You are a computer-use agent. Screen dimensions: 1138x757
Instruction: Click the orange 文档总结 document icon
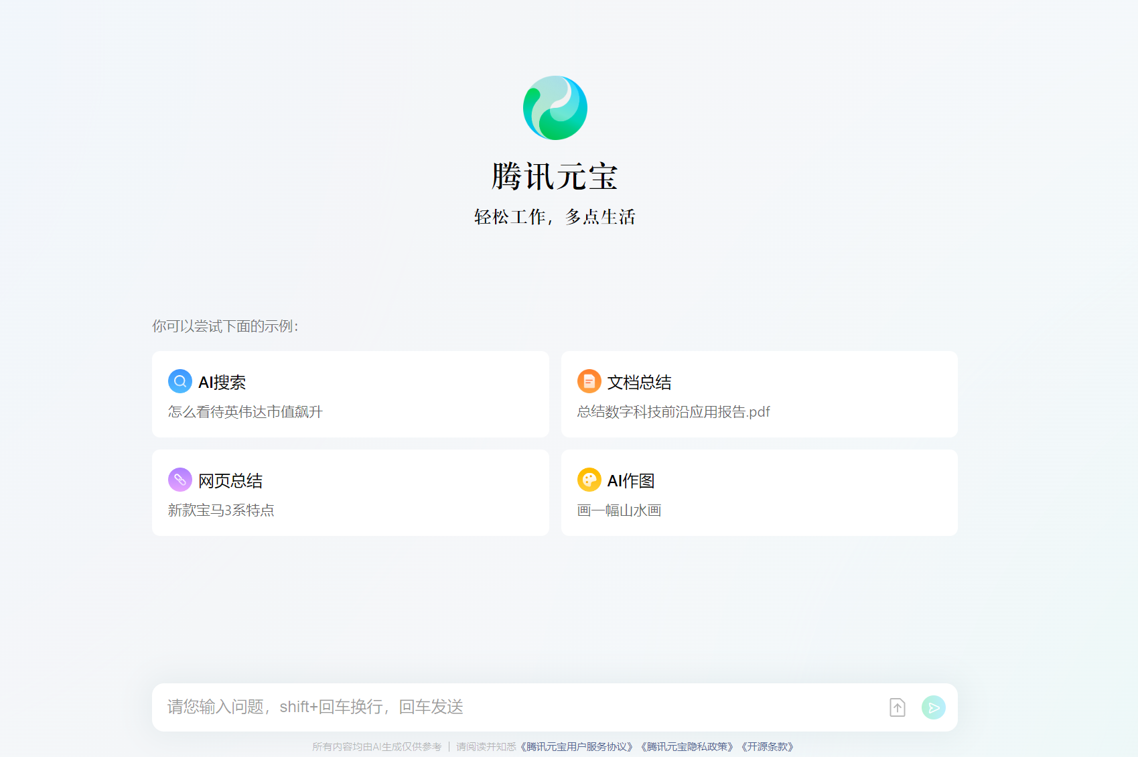589,381
